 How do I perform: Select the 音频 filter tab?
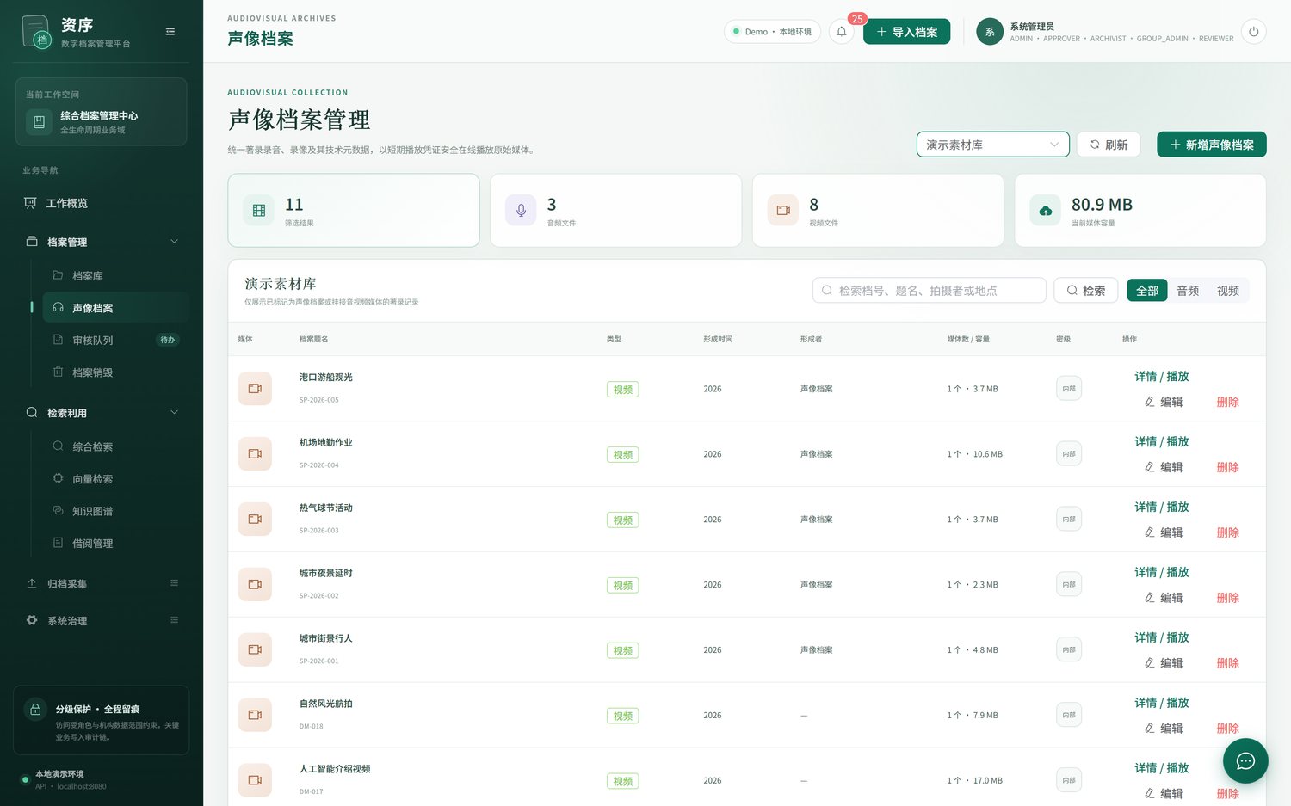(1188, 291)
